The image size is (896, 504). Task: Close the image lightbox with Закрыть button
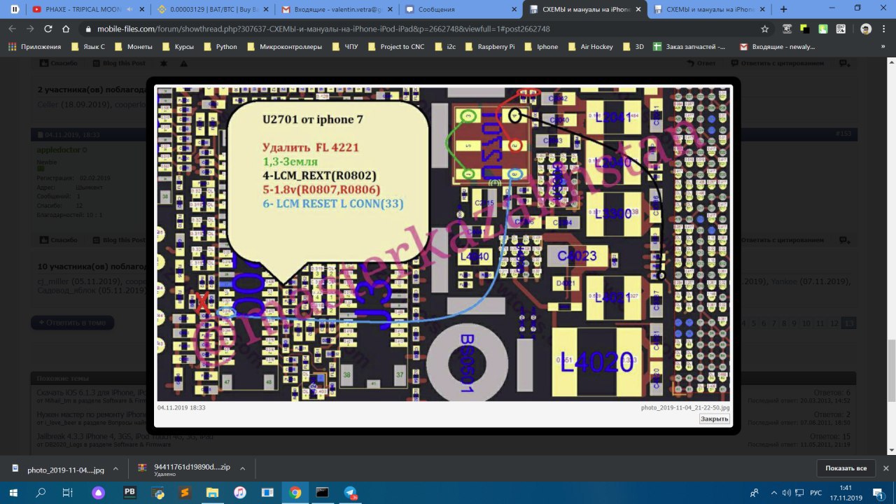coord(714,419)
